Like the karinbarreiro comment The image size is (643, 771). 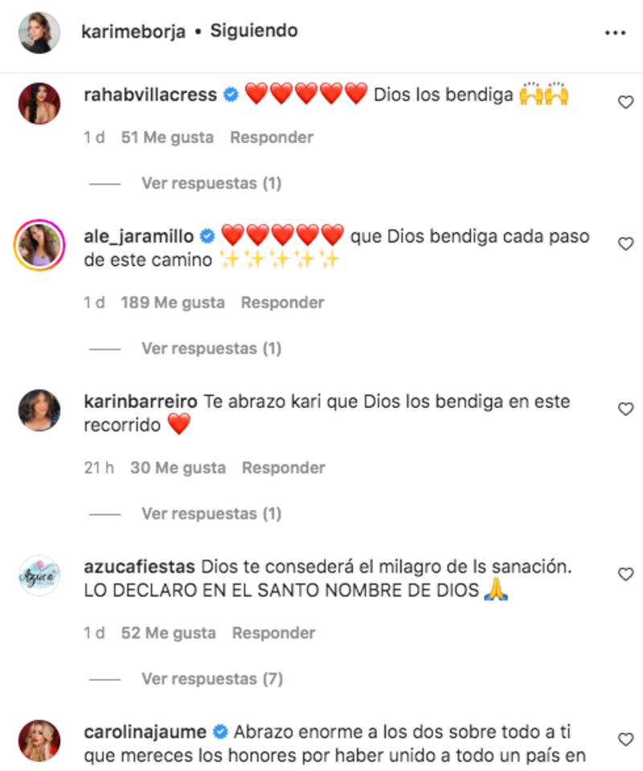625,409
